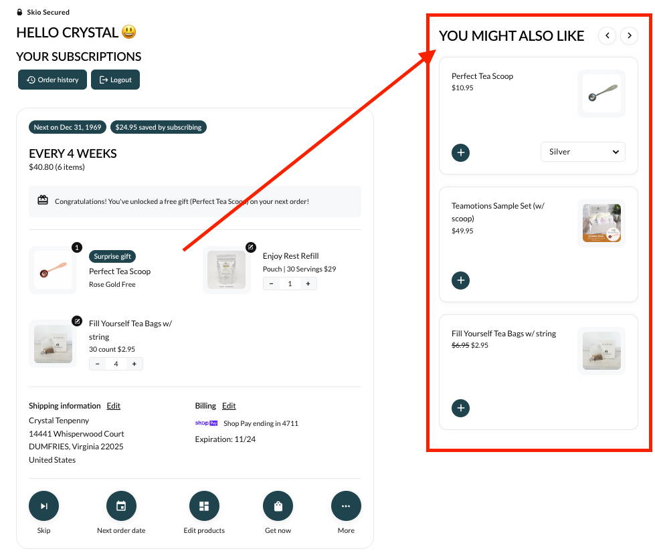Screen dimensions: 655x553
Task: Add Perfect Tea Scoop with plus icon
Action: tap(460, 152)
